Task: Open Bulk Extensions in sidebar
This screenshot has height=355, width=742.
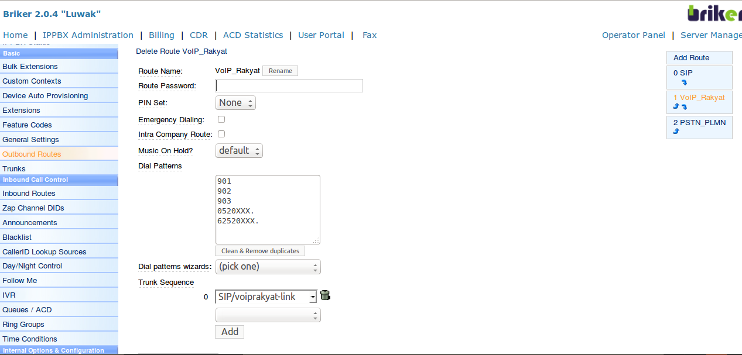Action: (59, 67)
